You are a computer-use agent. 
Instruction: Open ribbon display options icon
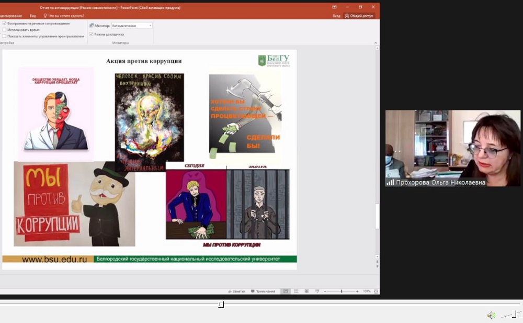[335, 7]
